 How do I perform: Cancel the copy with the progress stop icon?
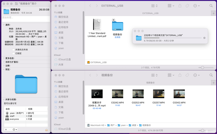(x=204, y=38)
